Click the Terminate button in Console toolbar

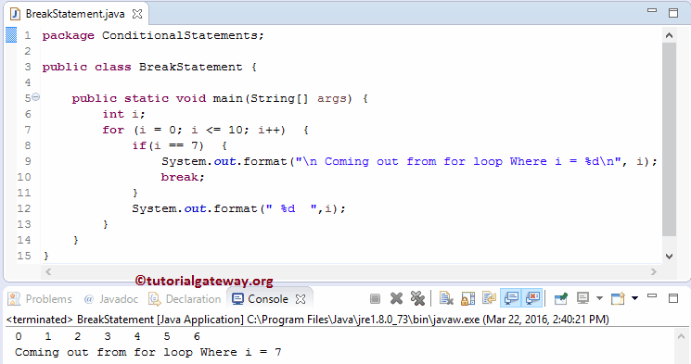point(375,299)
